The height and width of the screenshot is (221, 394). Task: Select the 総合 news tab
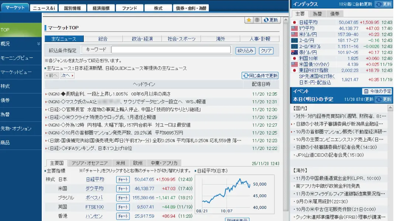coord(103,39)
